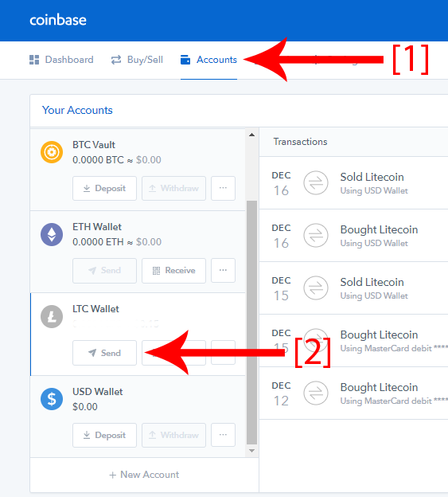Click the accounts list scroll-up arrow

tap(251, 135)
